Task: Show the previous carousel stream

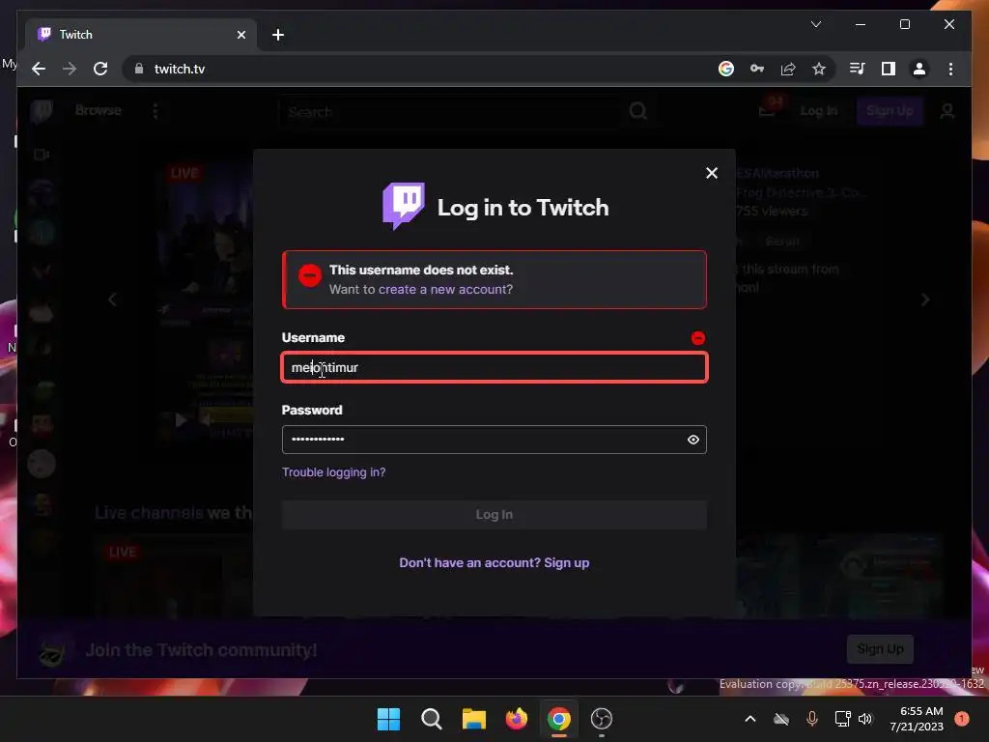Action: coord(112,300)
